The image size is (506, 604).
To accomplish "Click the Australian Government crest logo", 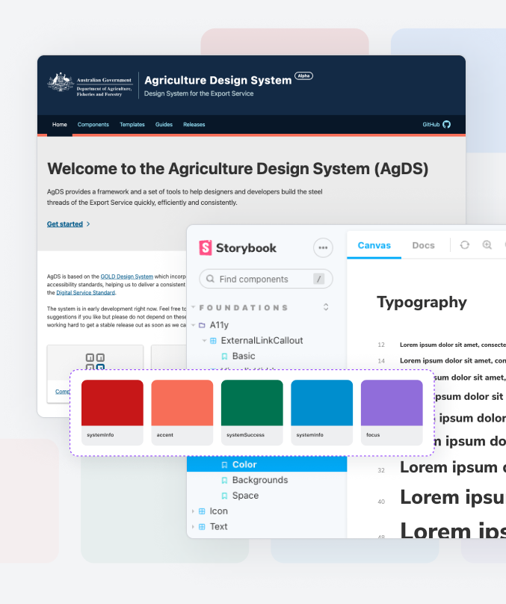I will click(x=61, y=82).
